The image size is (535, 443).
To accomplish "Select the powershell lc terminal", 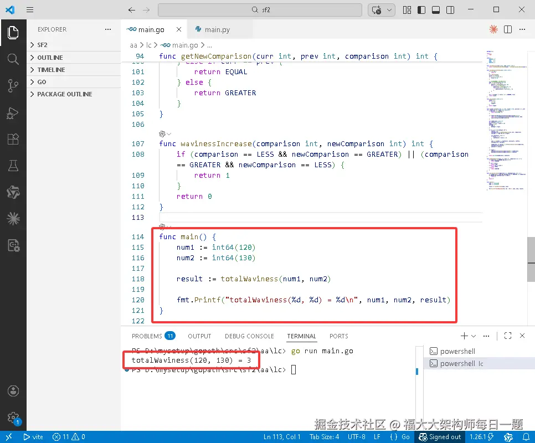I will pyautogui.click(x=479, y=363).
